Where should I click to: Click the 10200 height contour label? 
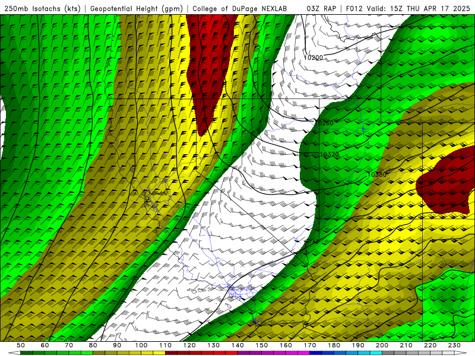coord(313,58)
